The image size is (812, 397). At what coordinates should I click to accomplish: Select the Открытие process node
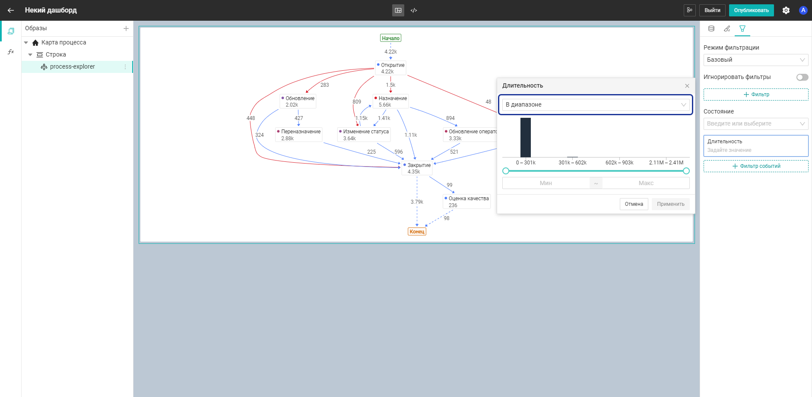pyautogui.click(x=390, y=68)
